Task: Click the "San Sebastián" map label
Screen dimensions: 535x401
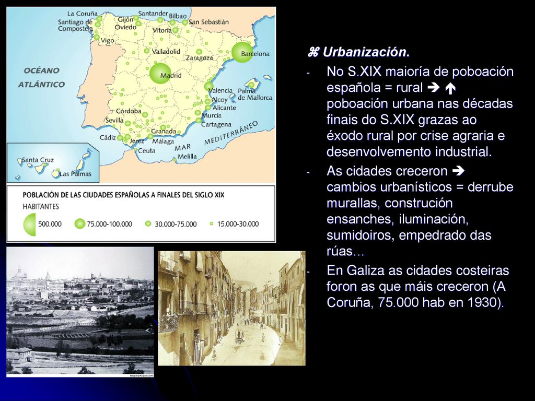Action: point(208,22)
